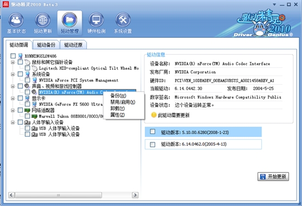Collapse the 鼠标和其它指针设备 tree node
Image resolution: width=302 pixels, height=206 pixels.
[x=13, y=62]
